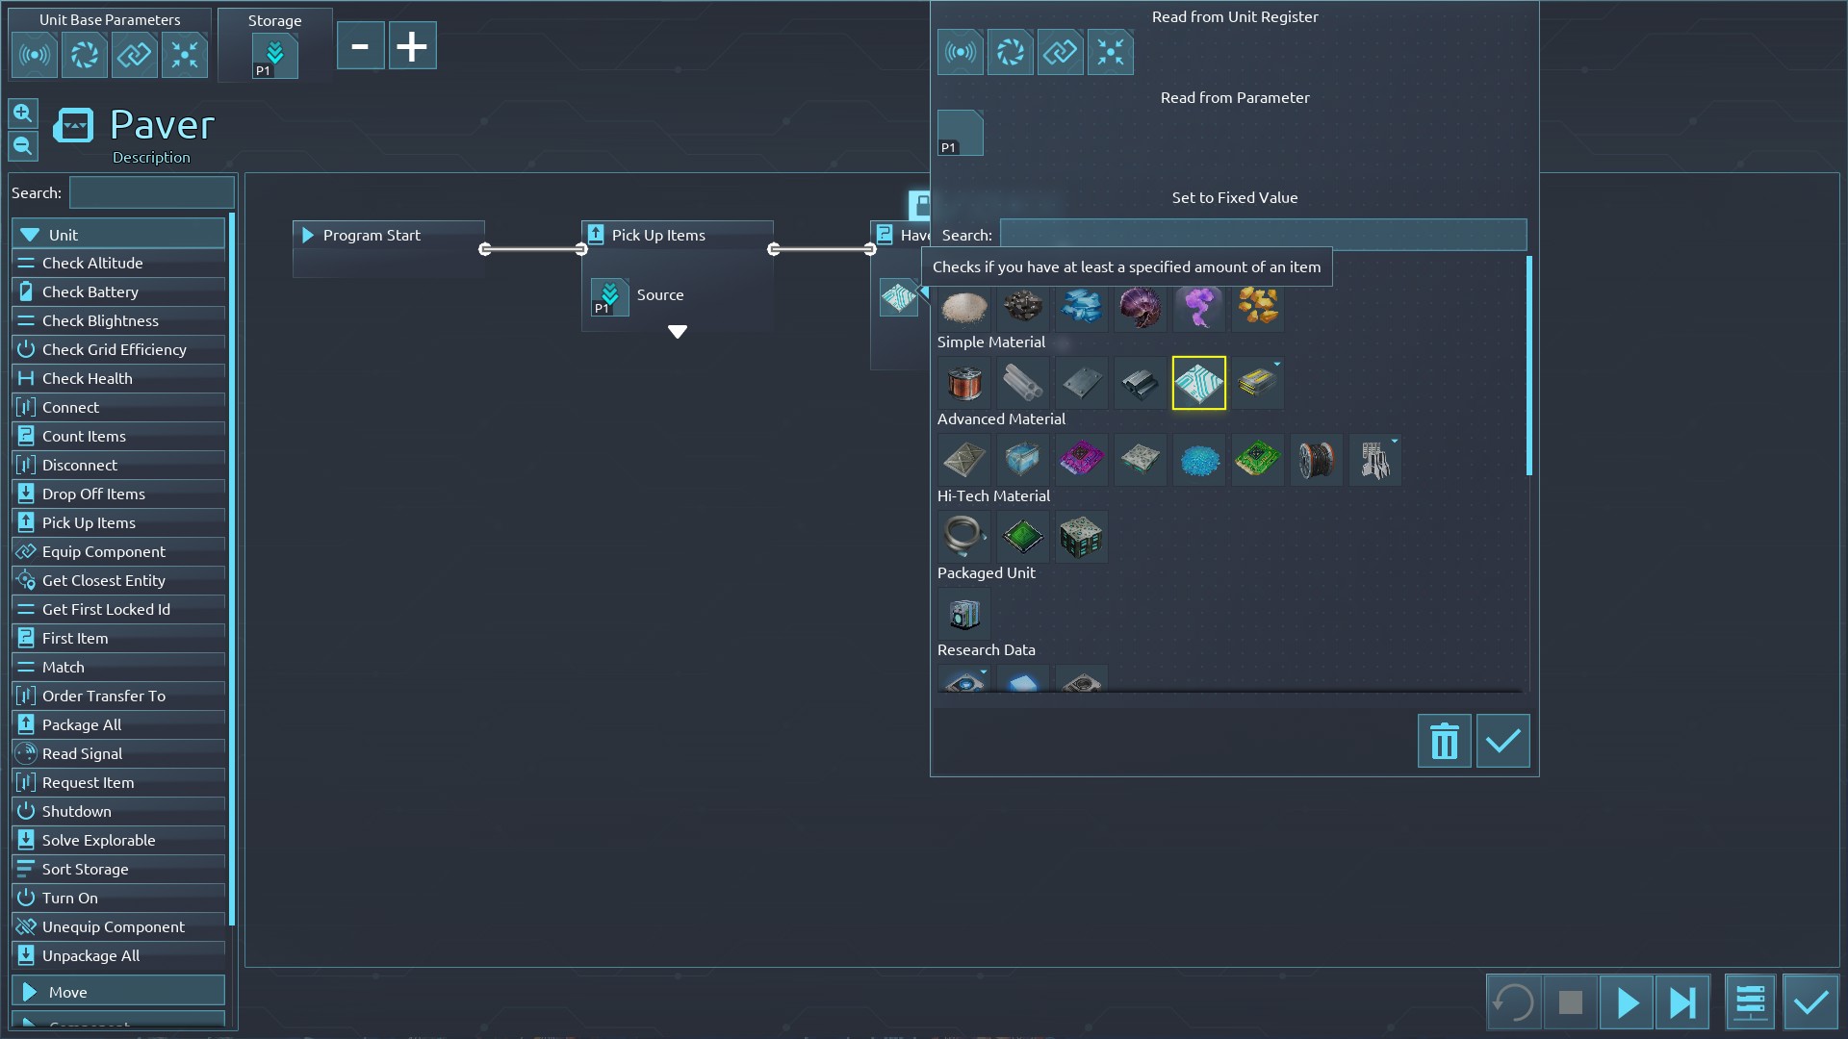Image resolution: width=1848 pixels, height=1039 pixels.
Task: Confirm the item selection with the popup checkmark
Action: click(x=1502, y=741)
